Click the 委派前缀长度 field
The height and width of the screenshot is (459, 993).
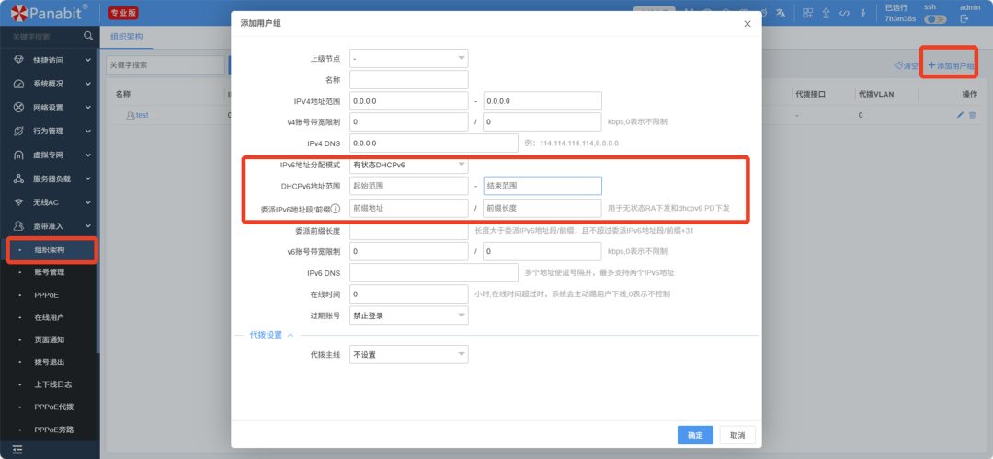pyautogui.click(x=409, y=231)
